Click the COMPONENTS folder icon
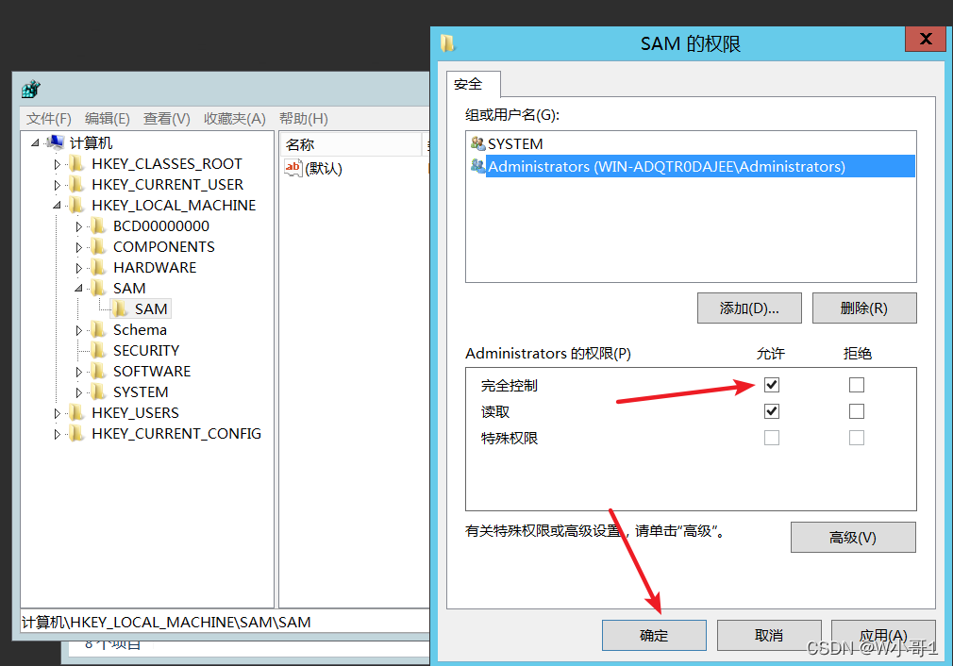The image size is (953, 666). pos(98,247)
